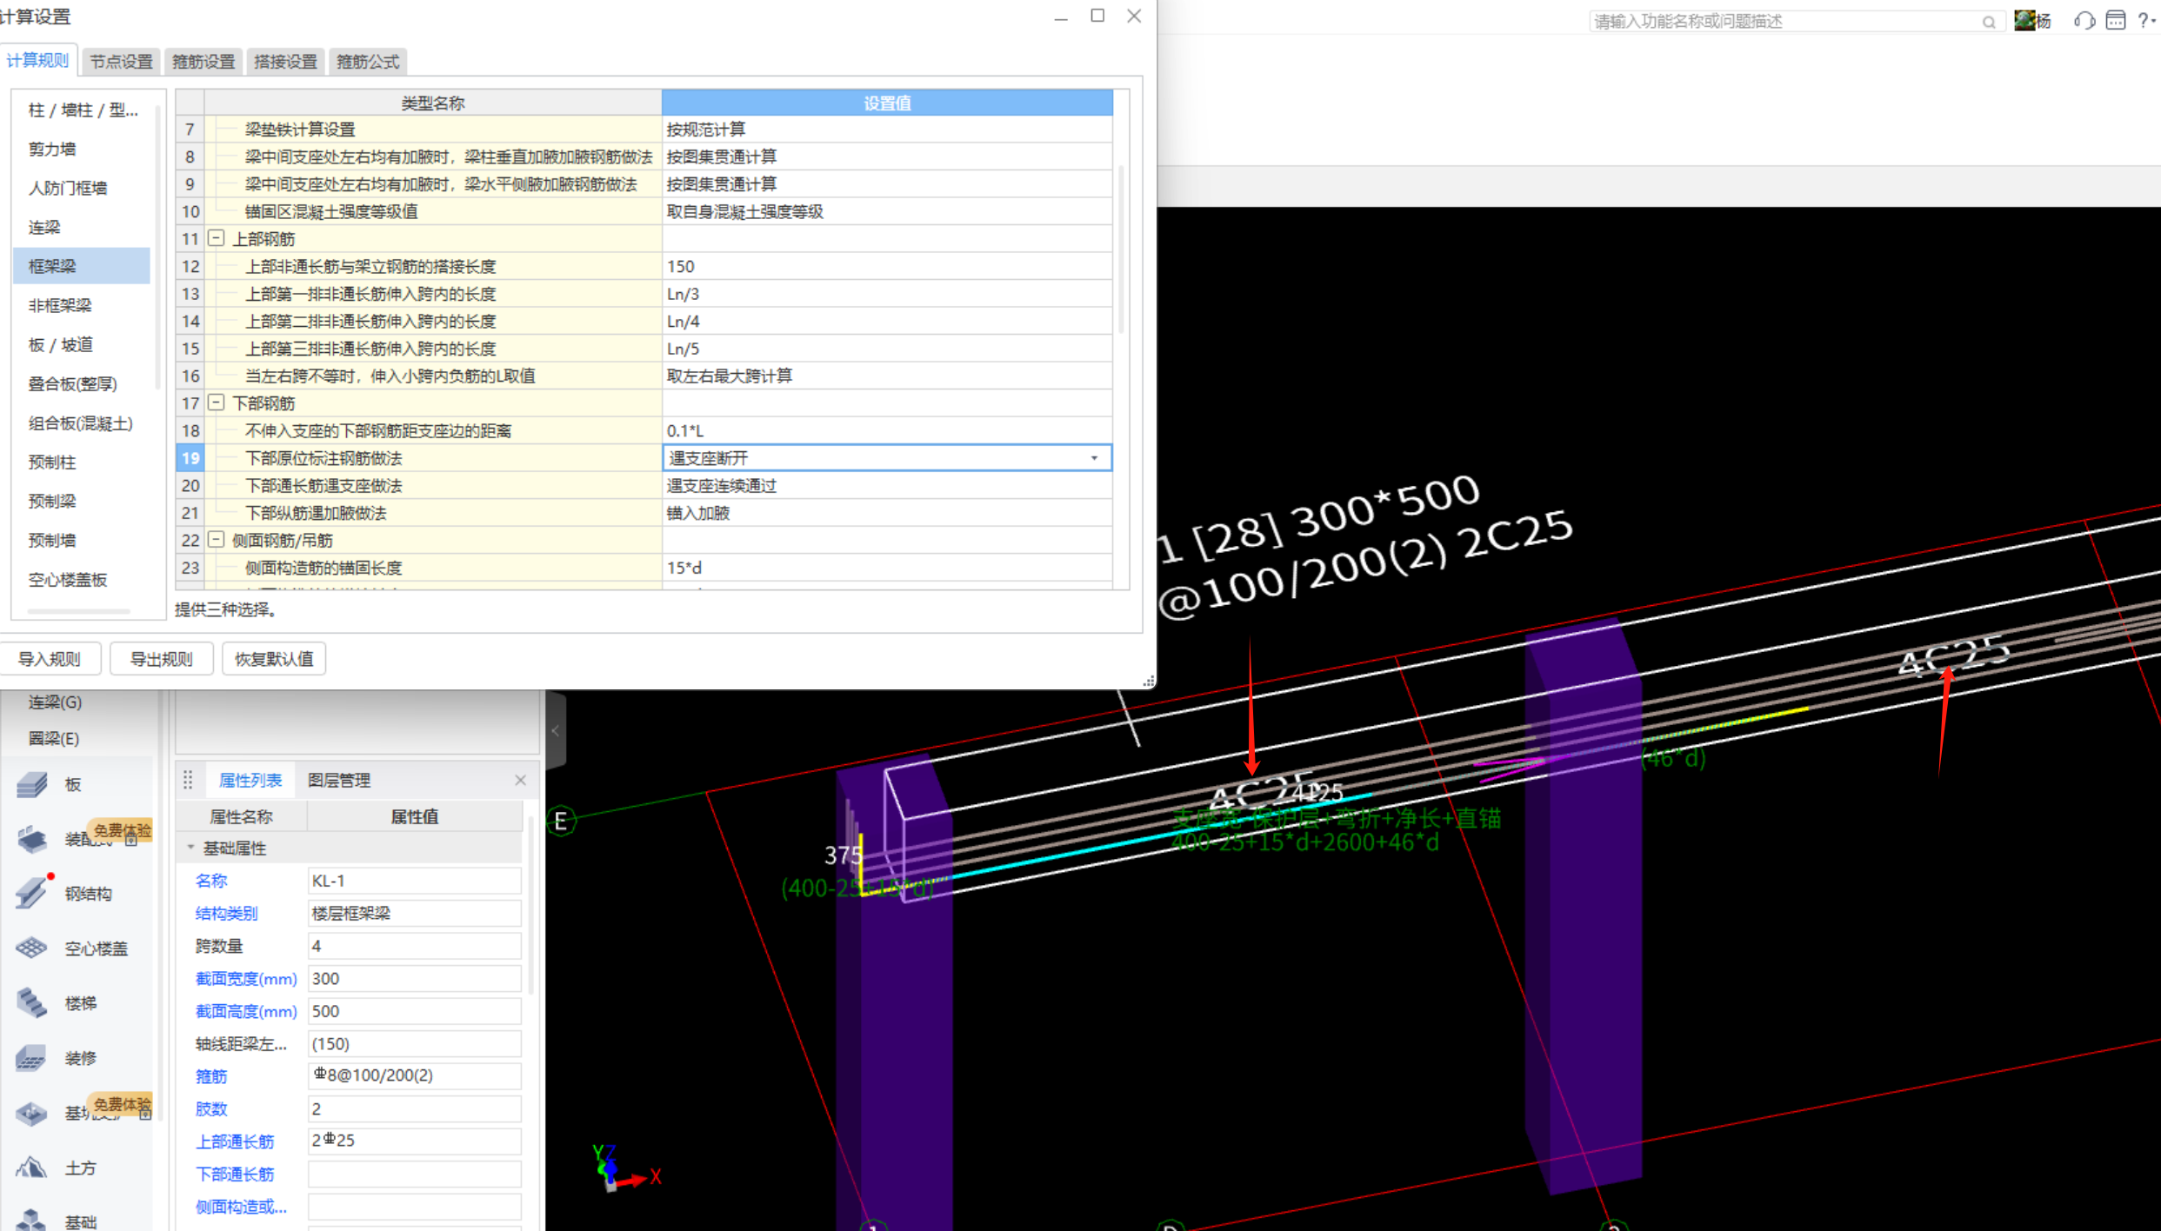Select 预制墙 in the component list
The width and height of the screenshot is (2161, 1231).
(x=83, y=540)
